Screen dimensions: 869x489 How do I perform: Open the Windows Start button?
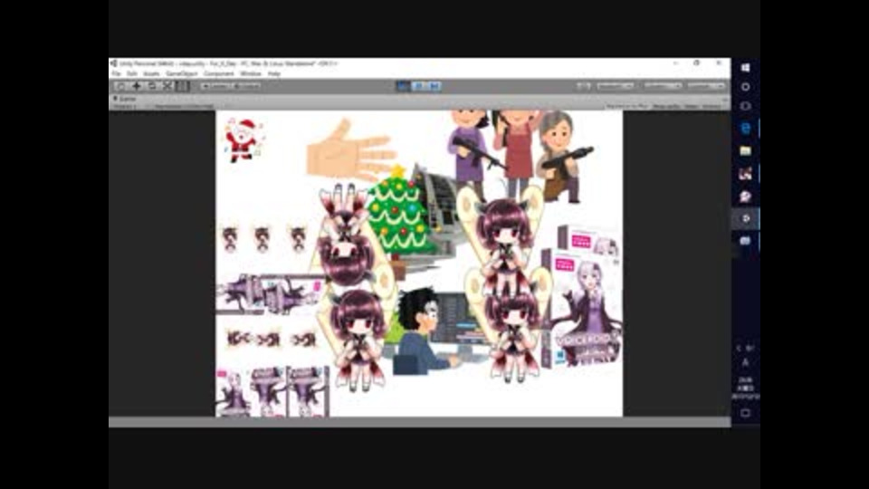point(745,67)
